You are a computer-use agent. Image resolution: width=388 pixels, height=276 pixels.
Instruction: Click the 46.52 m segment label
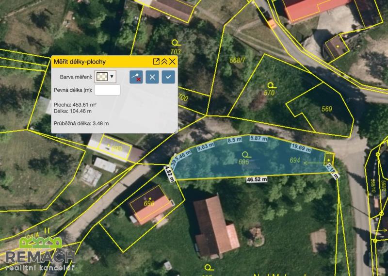[x=257, y=179]
